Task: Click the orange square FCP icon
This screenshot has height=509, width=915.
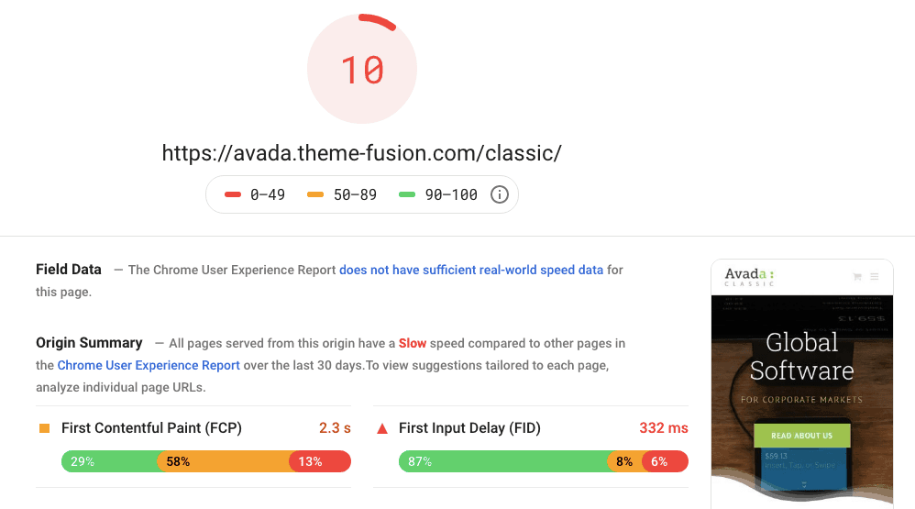Action: (44, 428)
